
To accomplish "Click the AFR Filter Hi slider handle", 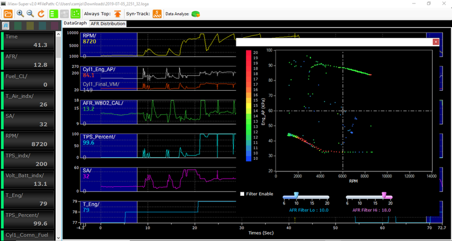I will click(x=385, y=195).
